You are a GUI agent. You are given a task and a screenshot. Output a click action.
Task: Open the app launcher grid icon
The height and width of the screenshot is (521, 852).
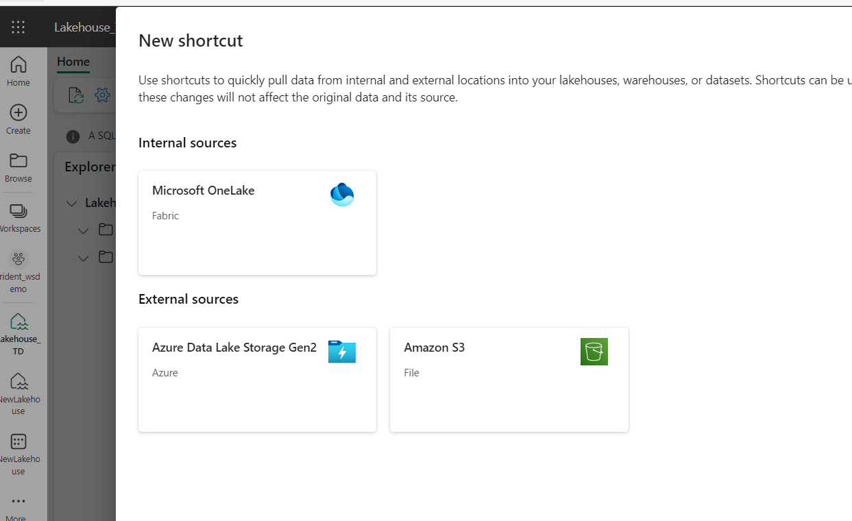pyautogui.click(x=19, y=27)
